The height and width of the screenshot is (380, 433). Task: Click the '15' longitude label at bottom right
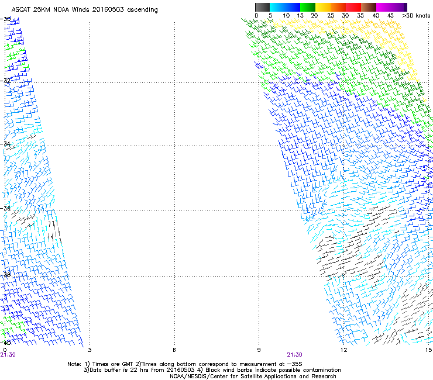428,350
